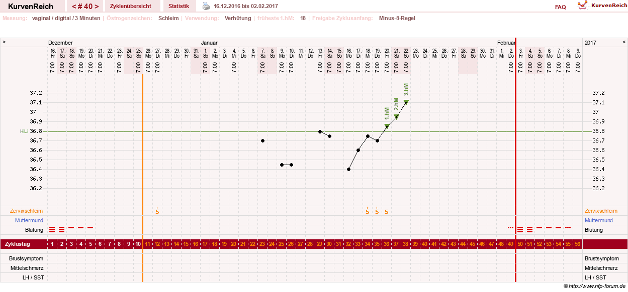Click the right Zervixschleim row label
Screen dimensions: 628x292
602,211
